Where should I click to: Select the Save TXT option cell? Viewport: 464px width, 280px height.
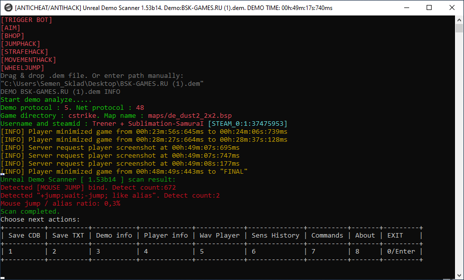pyautogui.click(x=68, y=236)
